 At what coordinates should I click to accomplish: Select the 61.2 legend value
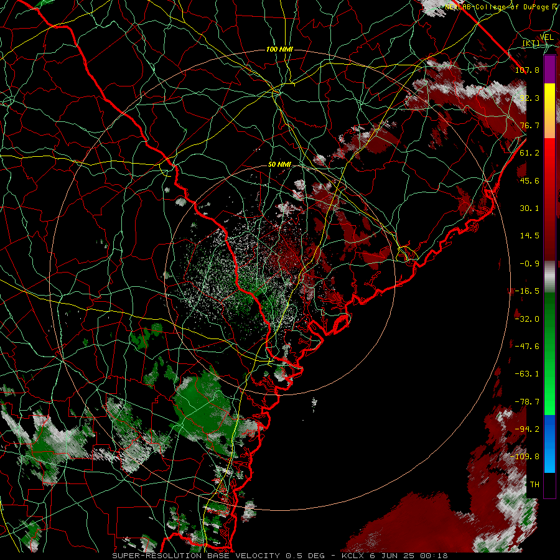click(x=530, y=153)
